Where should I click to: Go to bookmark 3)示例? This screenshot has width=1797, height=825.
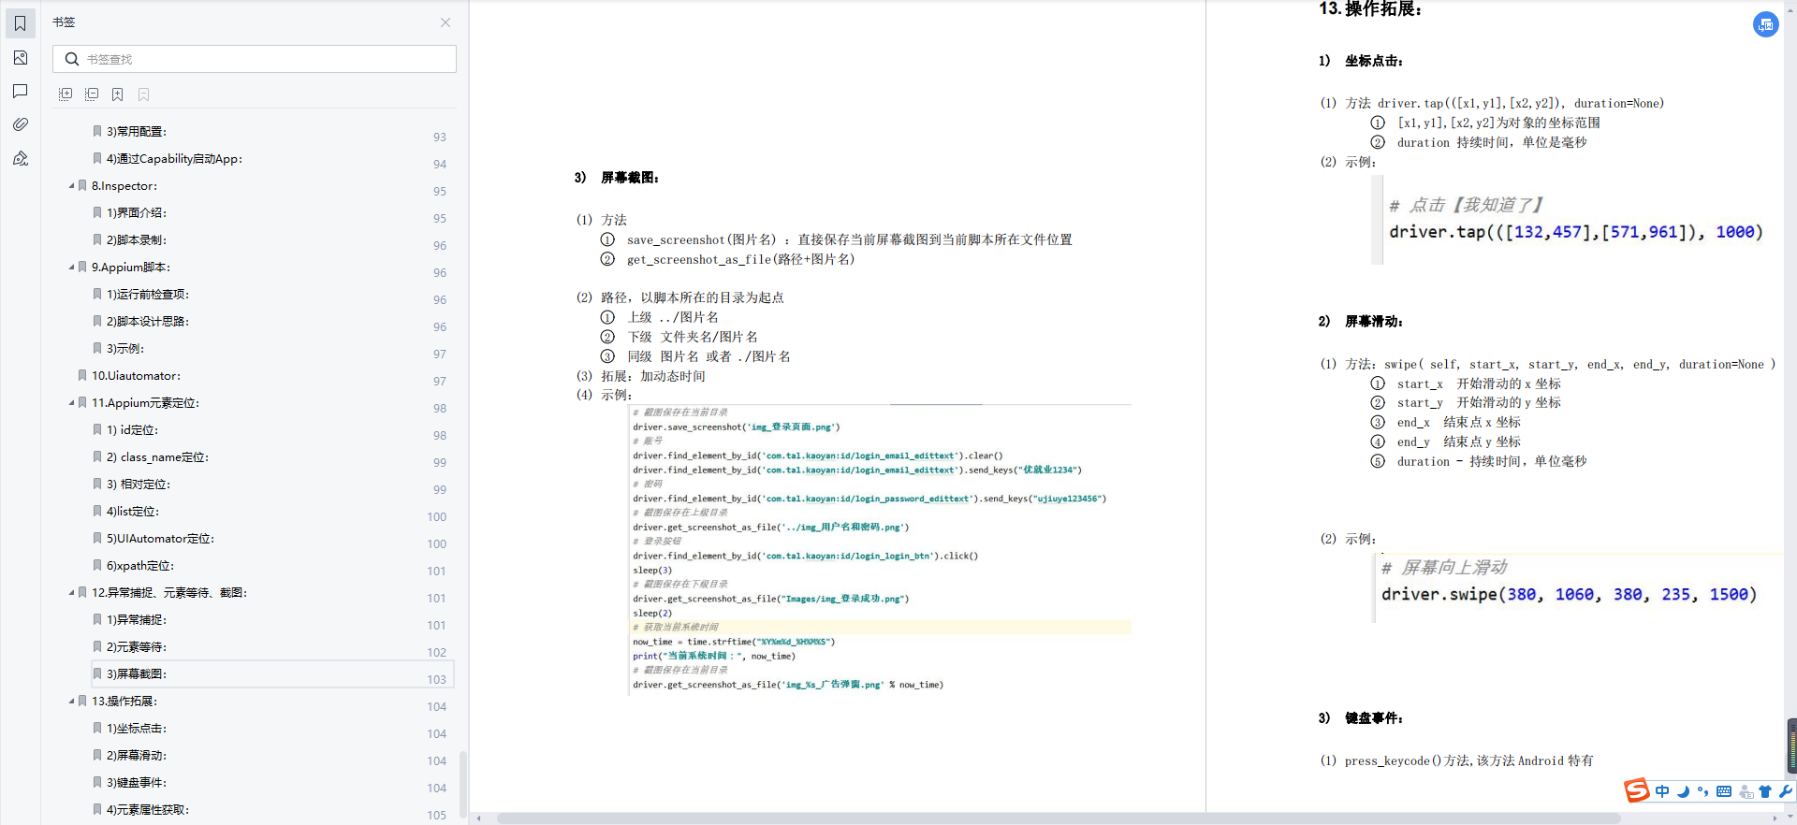pyautogui.click(x=125, y=349)
